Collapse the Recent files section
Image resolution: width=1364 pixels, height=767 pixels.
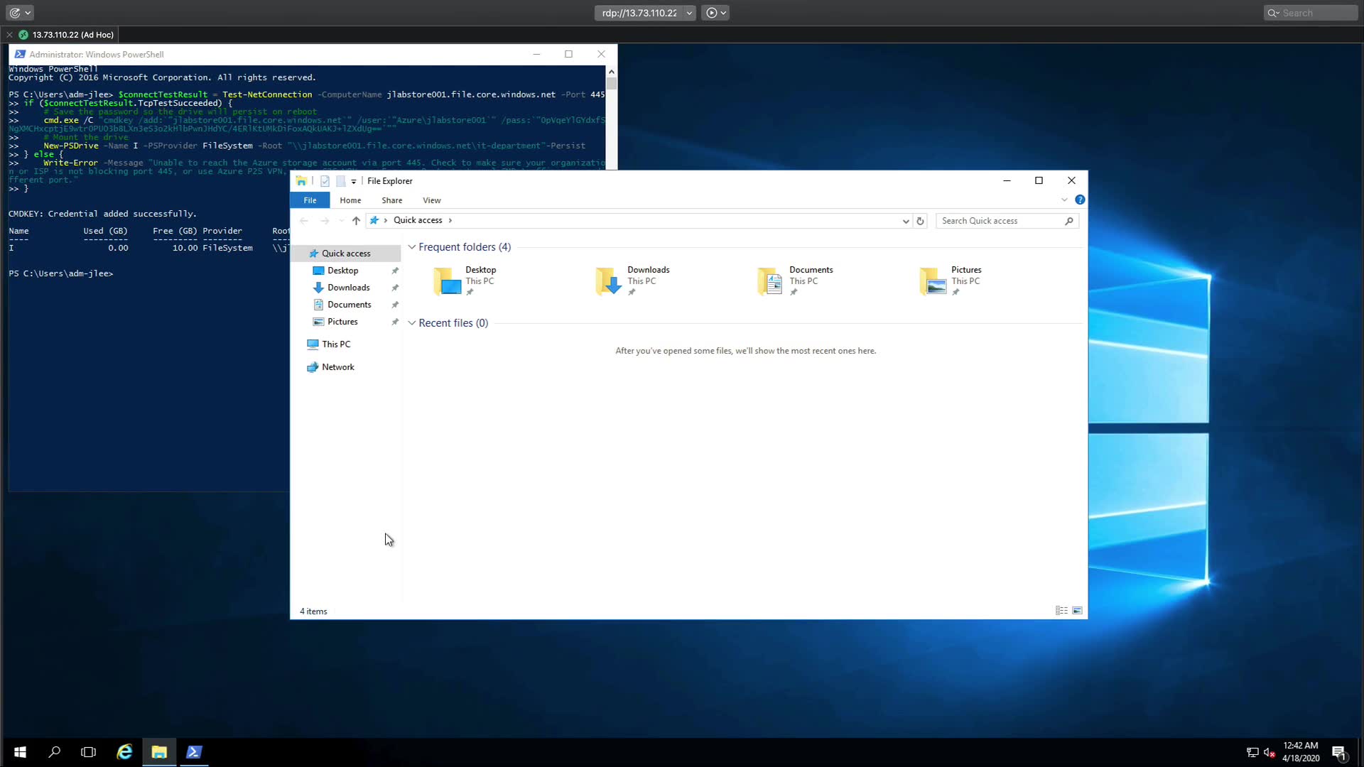(x=411, y=323)
